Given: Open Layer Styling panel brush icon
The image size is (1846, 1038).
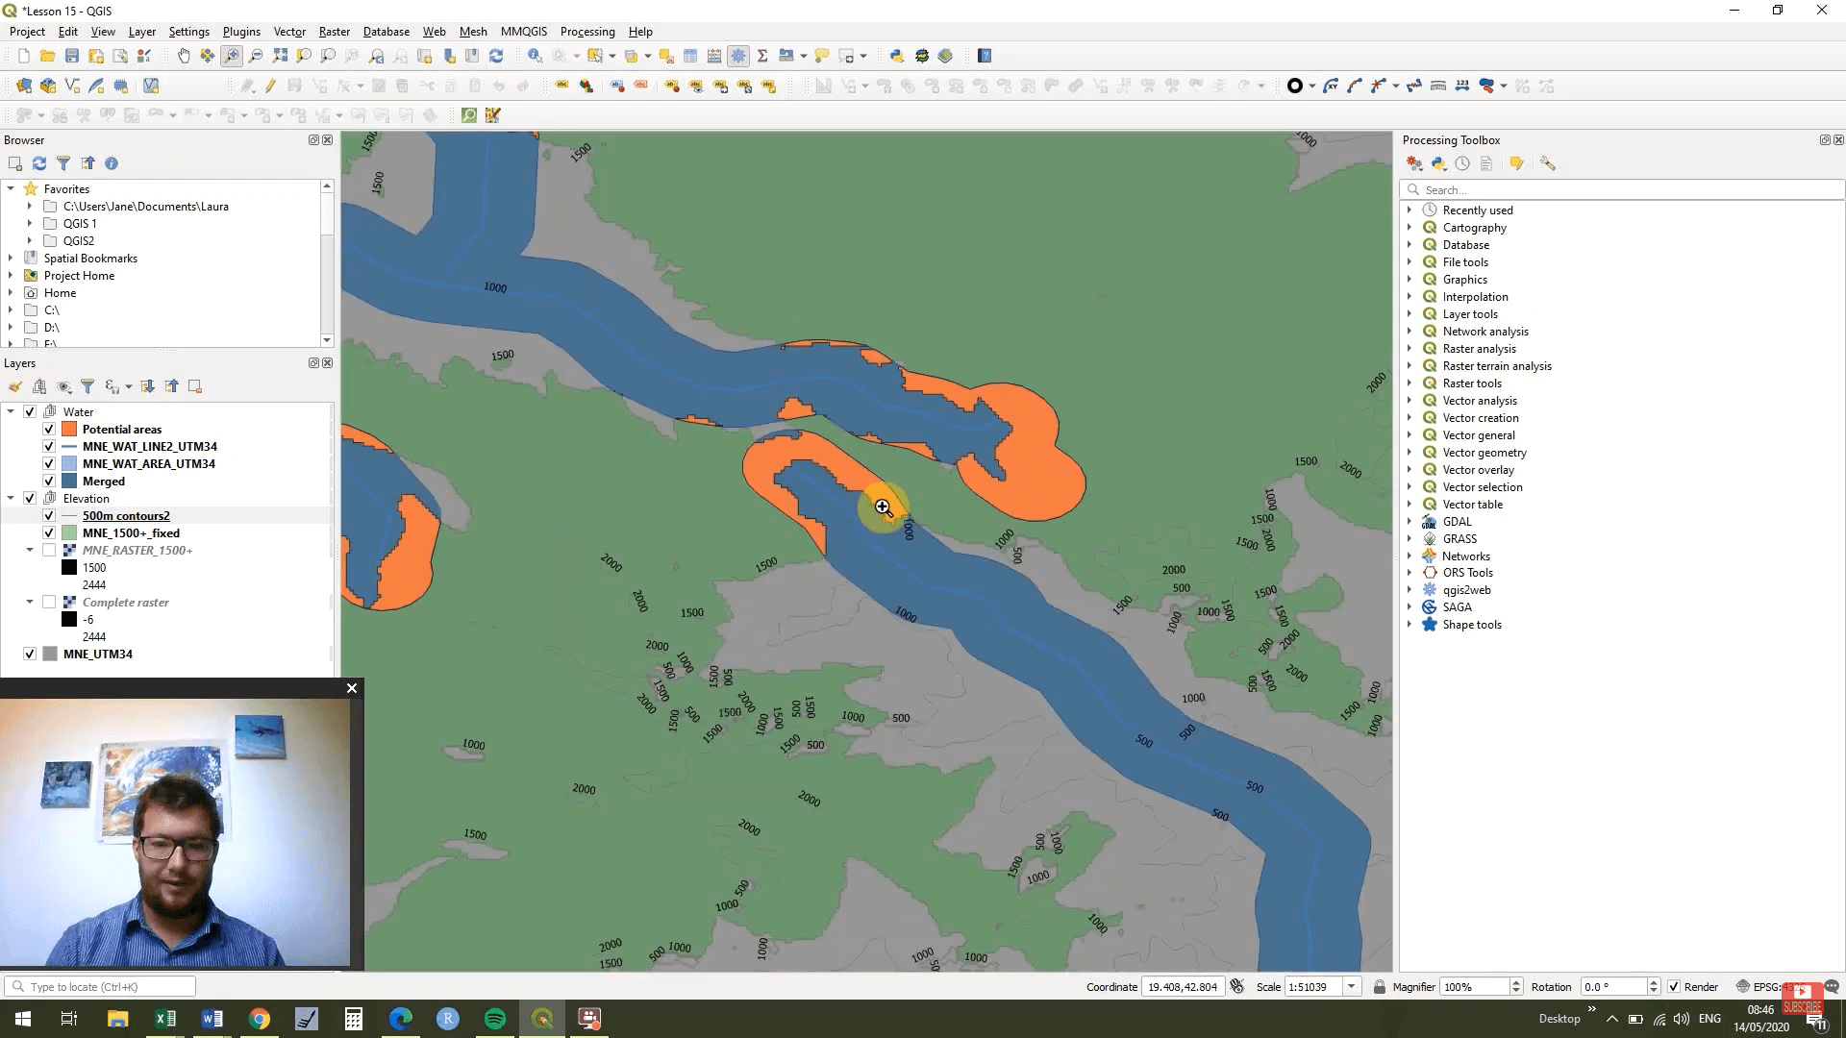Looking at the screenshot, I should (x=15, y=386).
